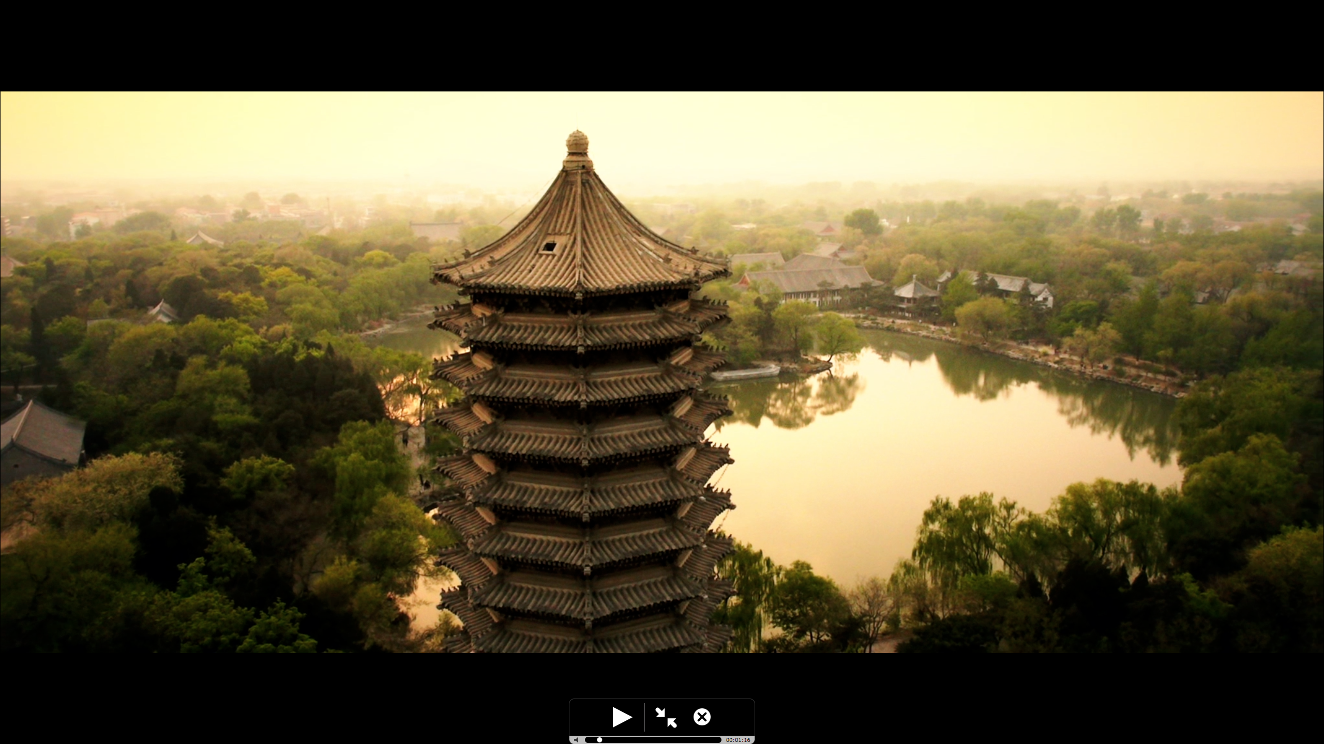Image resolution: width=1324 pixels, height=744 pixels.
Task: Click the black letterbox bar above the video
Action: coord(662,47)
